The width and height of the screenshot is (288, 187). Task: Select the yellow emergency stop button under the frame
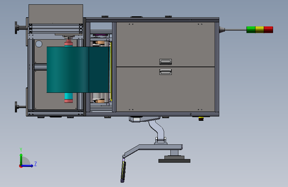[x=201, y=119]
